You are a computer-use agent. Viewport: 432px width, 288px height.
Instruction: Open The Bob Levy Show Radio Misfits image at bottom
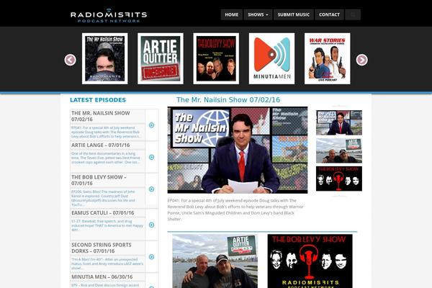point(310,261)
